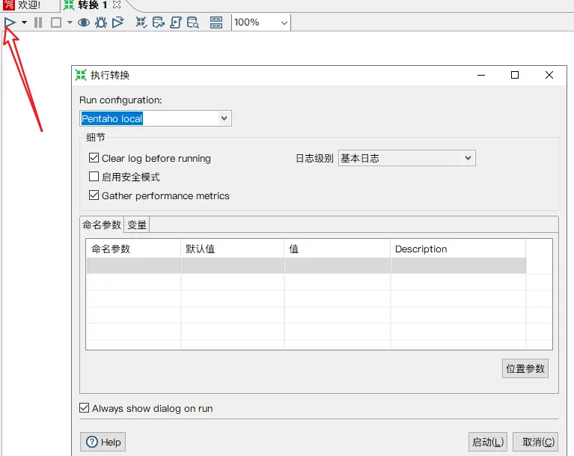Click the Pause transformation icon
The height and width of the screenshot is (456, 574).
point(38,22)
